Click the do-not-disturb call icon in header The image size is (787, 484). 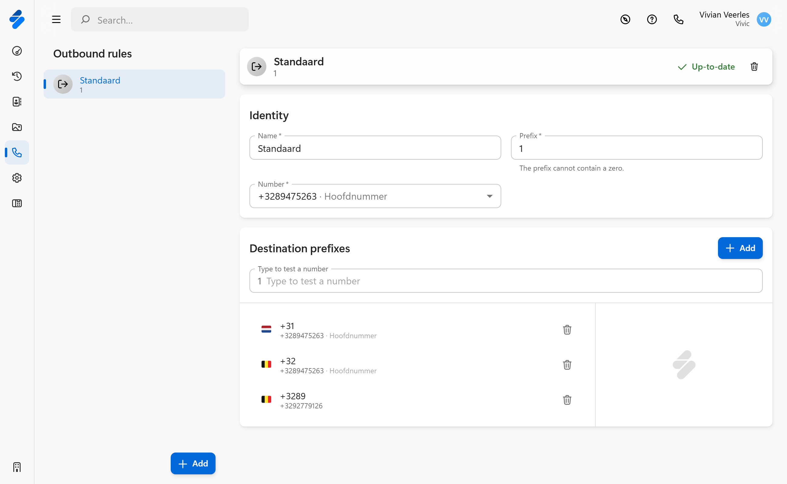(625, 20)
